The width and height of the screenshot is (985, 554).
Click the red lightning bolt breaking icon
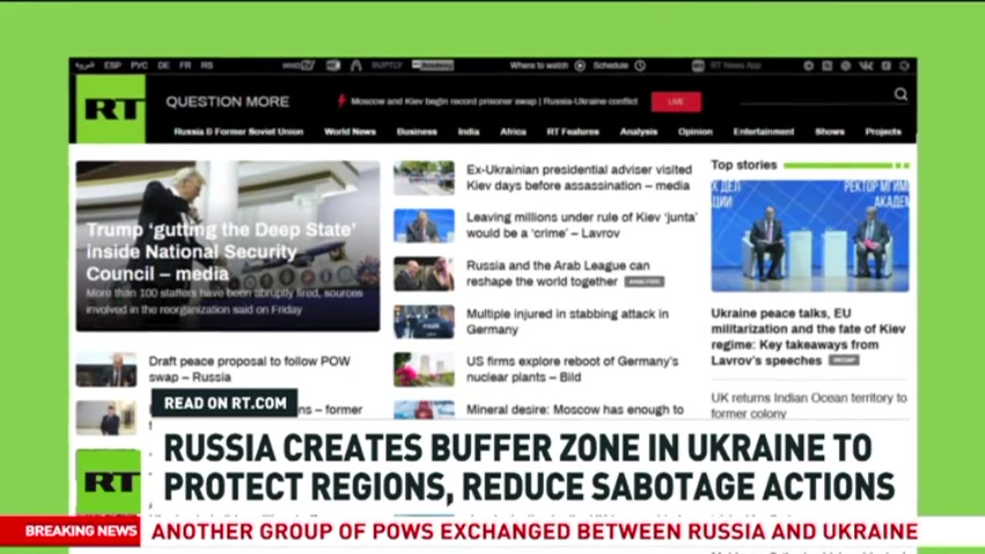coord(342,101)
